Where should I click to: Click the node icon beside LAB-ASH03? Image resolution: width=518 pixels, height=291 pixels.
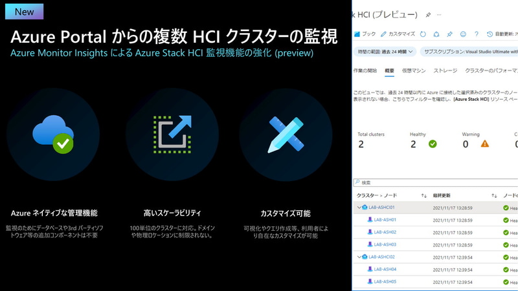tap(370, 244)
